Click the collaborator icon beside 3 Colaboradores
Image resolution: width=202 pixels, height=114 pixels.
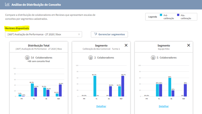[90, 57]
